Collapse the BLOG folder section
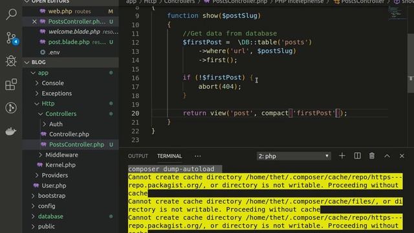The height and width of the screenshot is (233, 414). tap(71, 62)
